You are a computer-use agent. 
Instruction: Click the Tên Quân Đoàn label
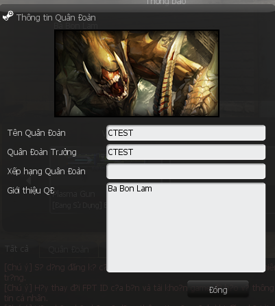[x=36, y=133]
